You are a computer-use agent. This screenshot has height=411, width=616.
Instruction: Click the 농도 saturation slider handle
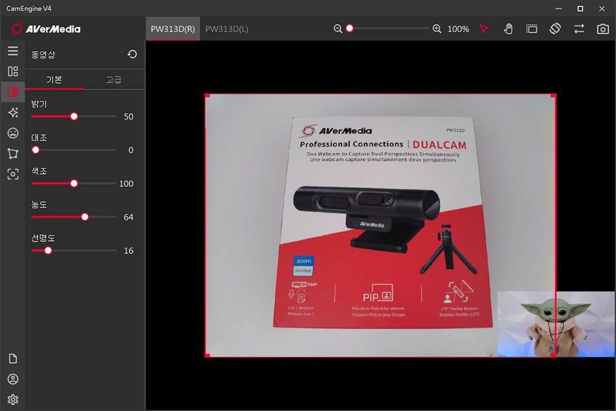pyautogui.click(x=85, y=217)
